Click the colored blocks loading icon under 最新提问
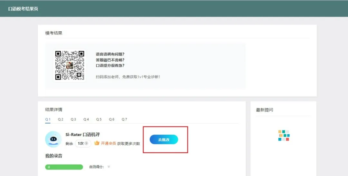 point(284,136)
